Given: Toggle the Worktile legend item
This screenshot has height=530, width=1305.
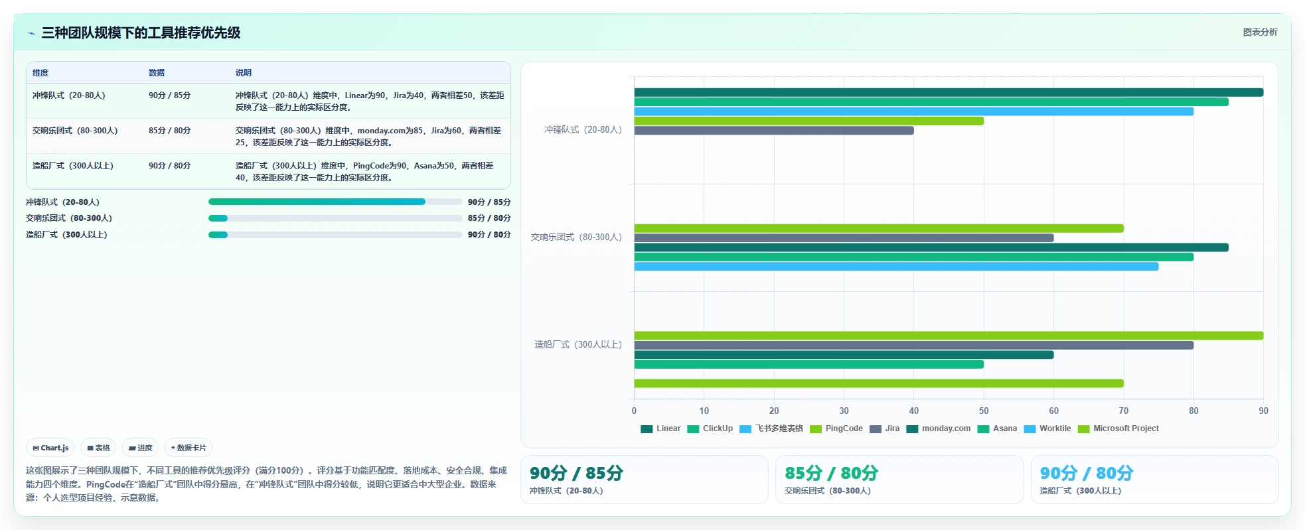Looking at the screenshot, I should (x=1047, y=429).
